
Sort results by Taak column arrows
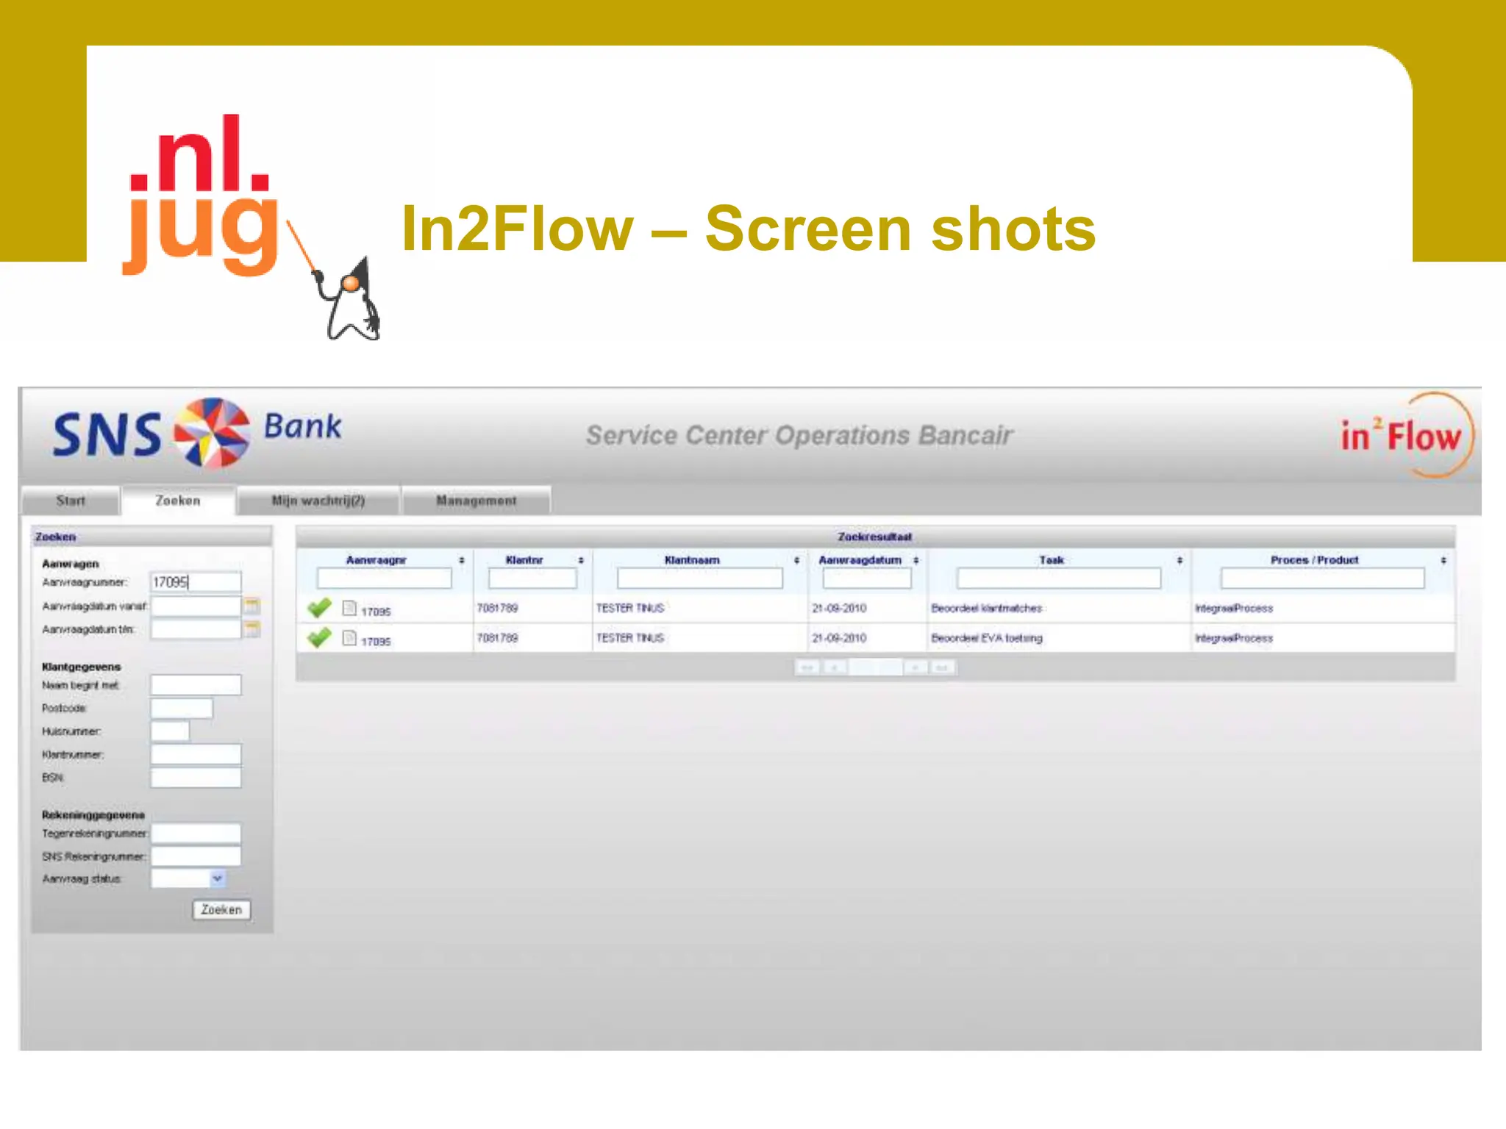pyautogui.click(x=1180, y=560)
